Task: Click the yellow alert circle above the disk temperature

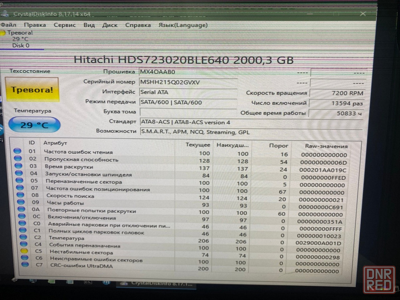Action: 3,33
